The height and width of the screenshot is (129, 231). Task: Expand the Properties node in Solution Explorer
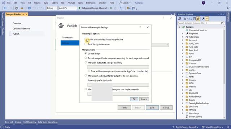coord(182,34)
